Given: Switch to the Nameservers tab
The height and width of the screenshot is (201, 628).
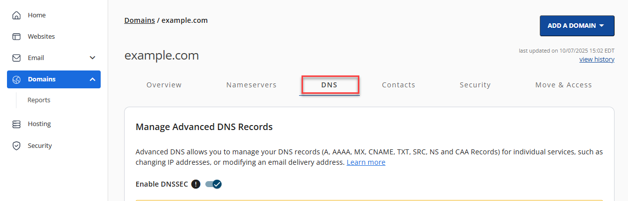Looking at the screenshot, I should [x=251, y=85].
